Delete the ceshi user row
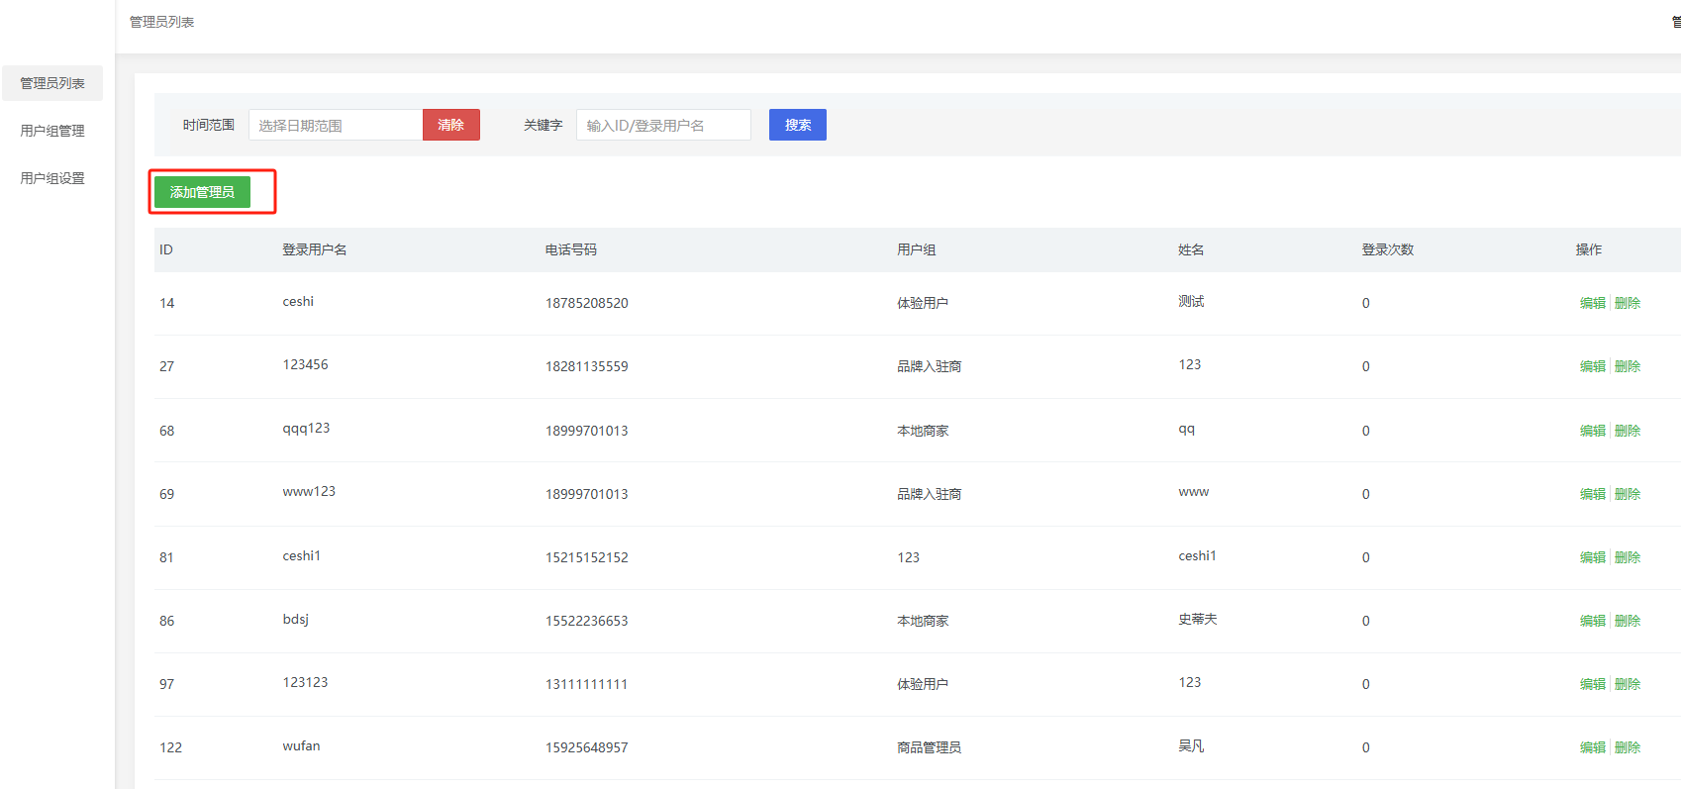This screenshot has height=789, width=1681. (x=1628, y=303)
